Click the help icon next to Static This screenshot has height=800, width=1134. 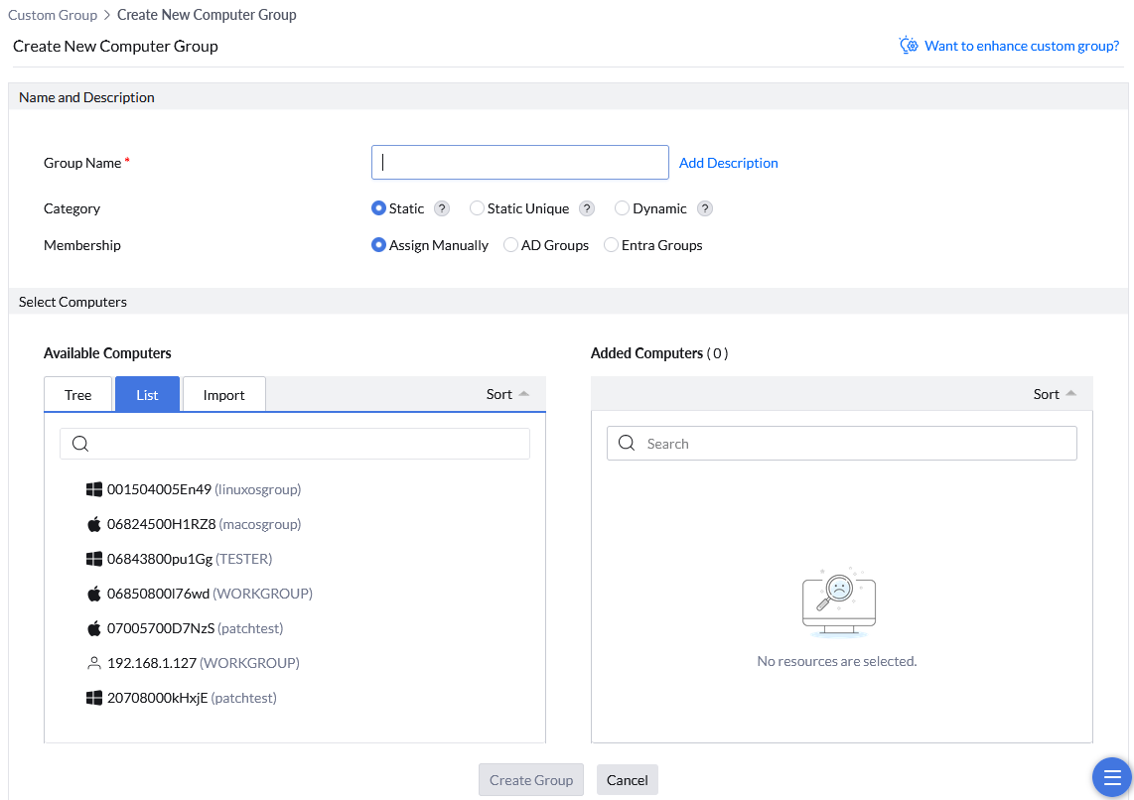(x=442, y=208)
